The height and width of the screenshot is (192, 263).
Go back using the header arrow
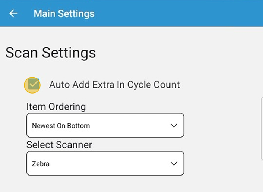(x=13, y=14)
